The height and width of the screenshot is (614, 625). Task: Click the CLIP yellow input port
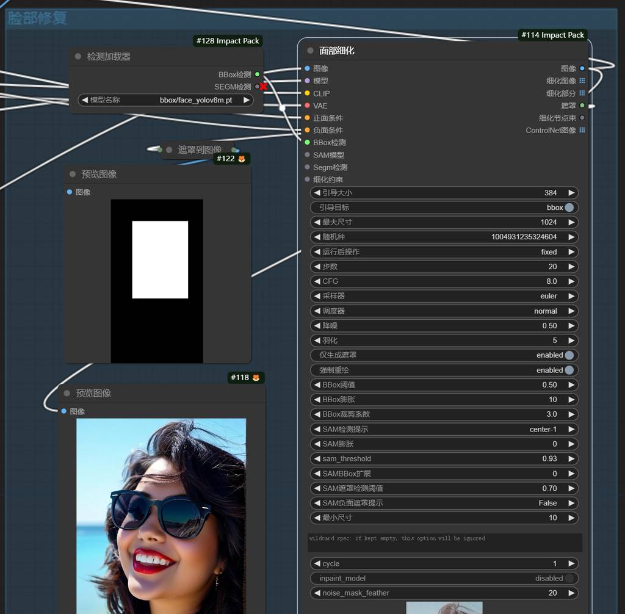[x=307, y=93]
